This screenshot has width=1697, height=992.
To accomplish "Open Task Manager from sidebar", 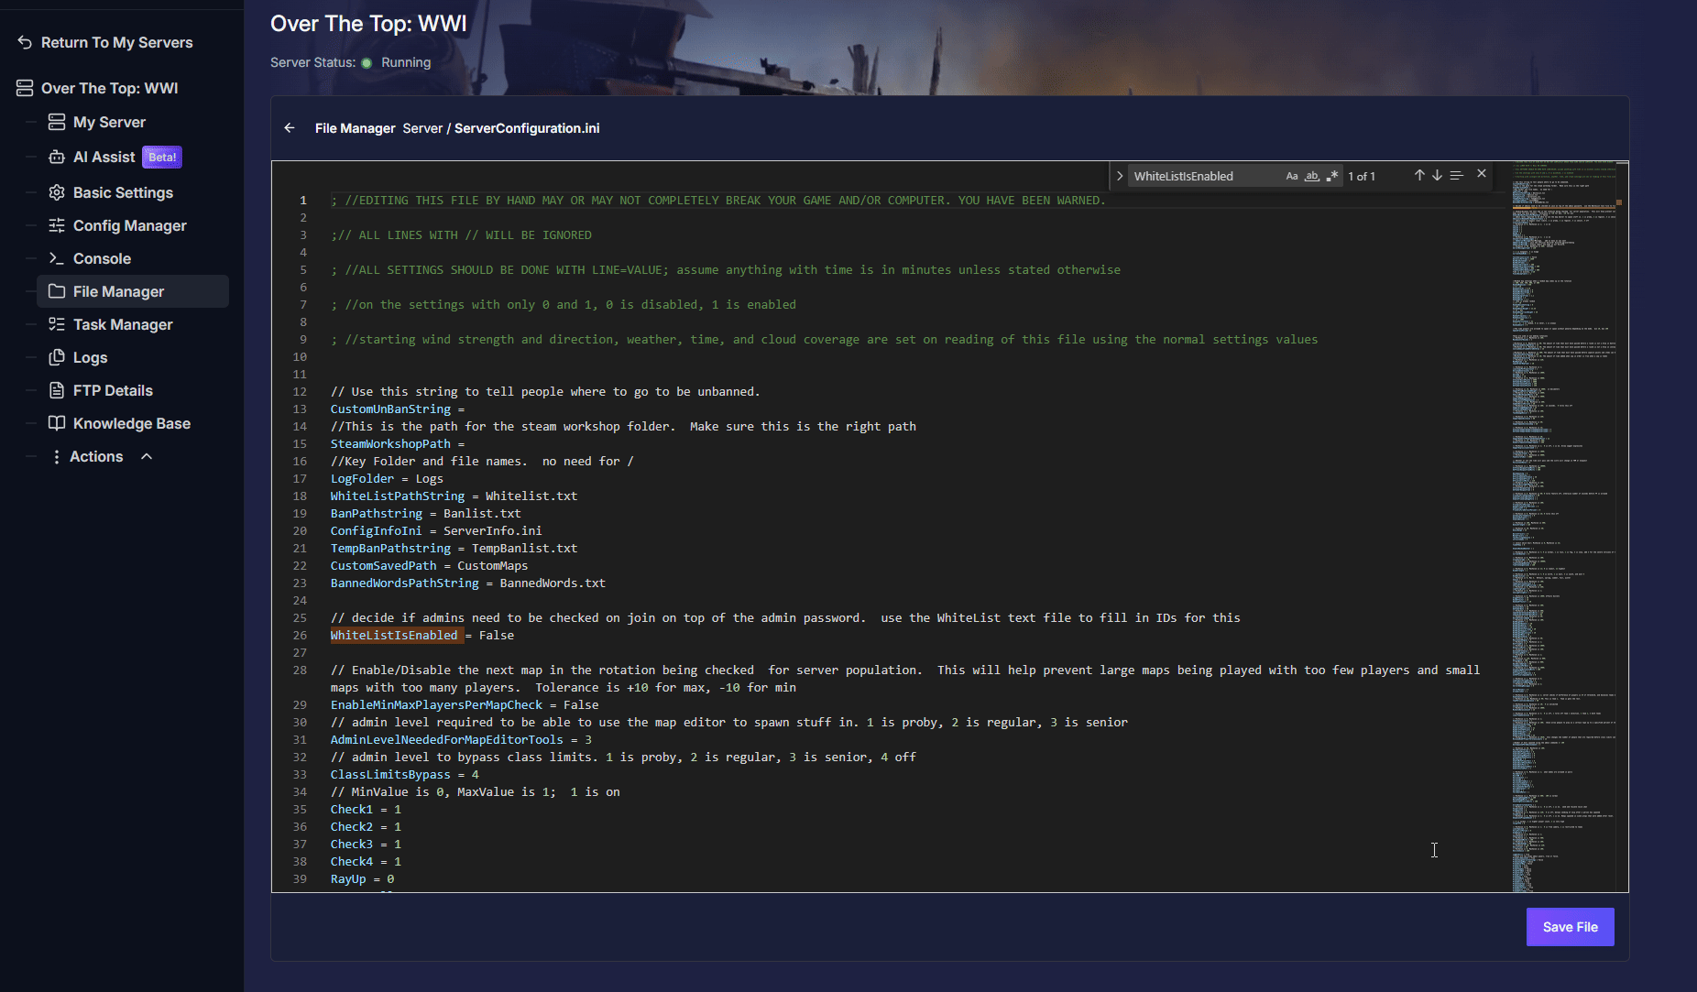I will [x=123, y=324].
